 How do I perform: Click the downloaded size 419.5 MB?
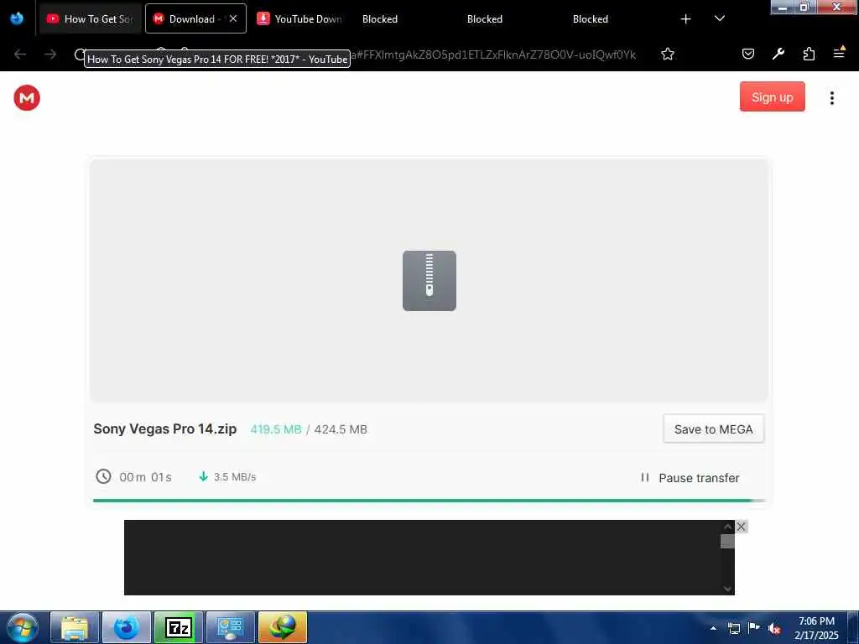[x=276, y=430]
